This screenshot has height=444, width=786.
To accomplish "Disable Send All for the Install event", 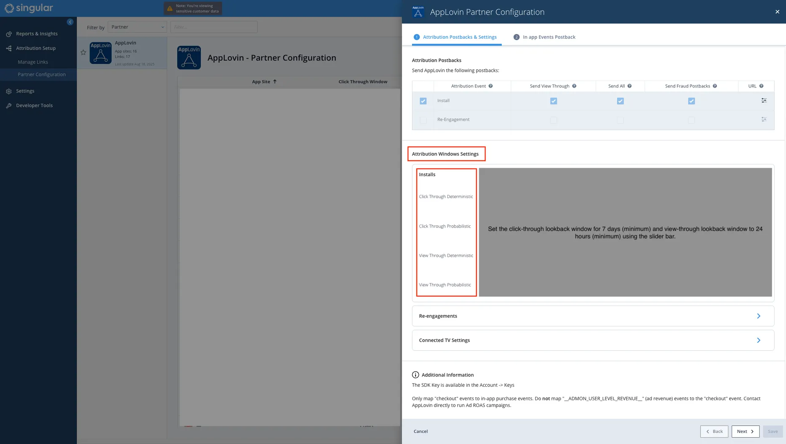I will click(x=620, y=100).
